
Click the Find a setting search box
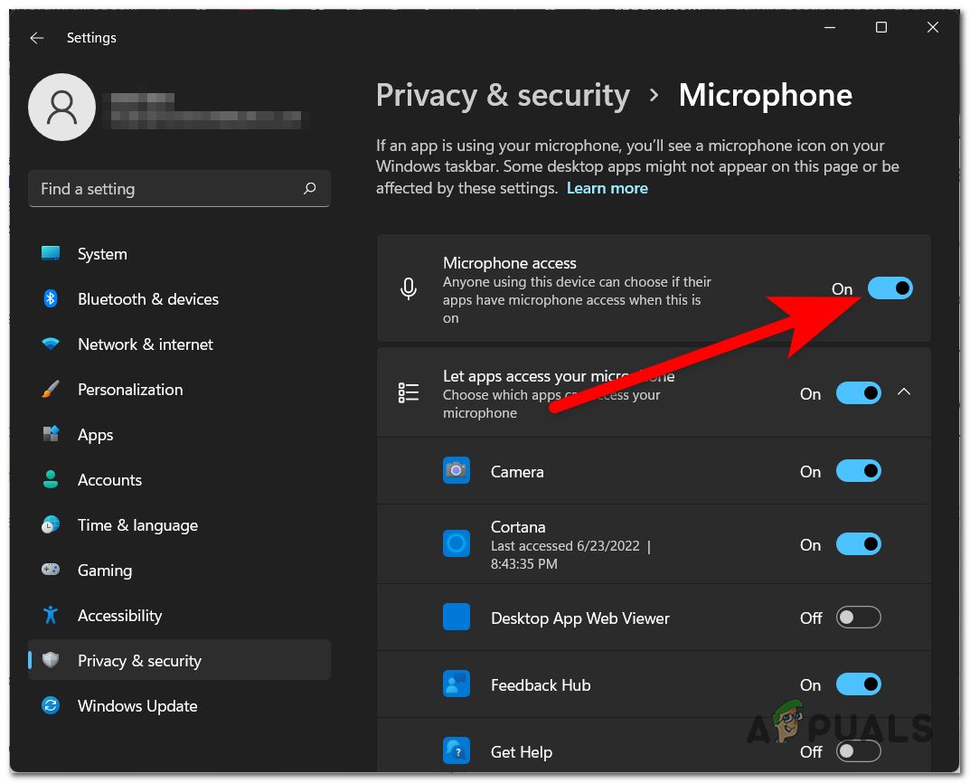coord(167,189)
